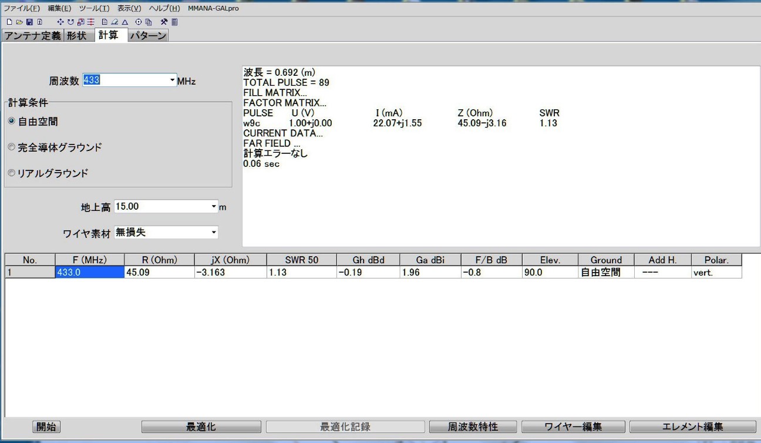Click the crosshair target toolbar icon
Viewport: 761px width, 443px height.
tap(139, 22)
